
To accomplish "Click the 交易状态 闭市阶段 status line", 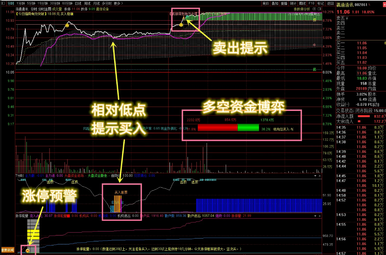I will click(x=361, y=111).
